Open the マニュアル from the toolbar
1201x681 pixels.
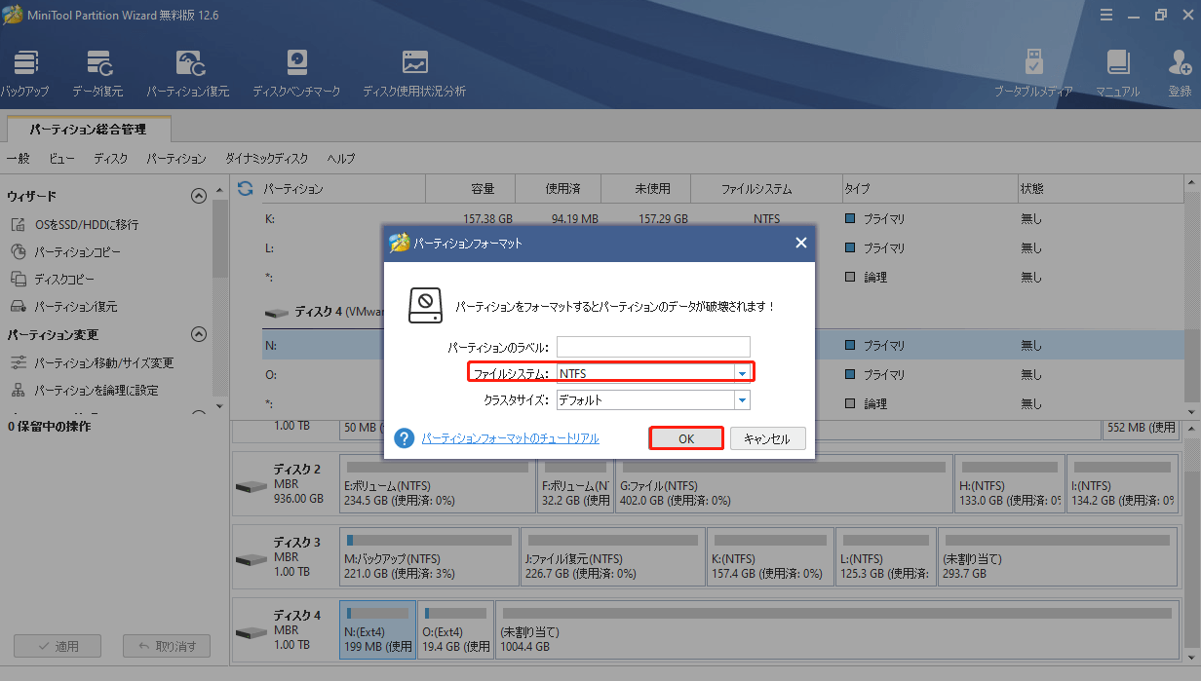coord(1116,68)
